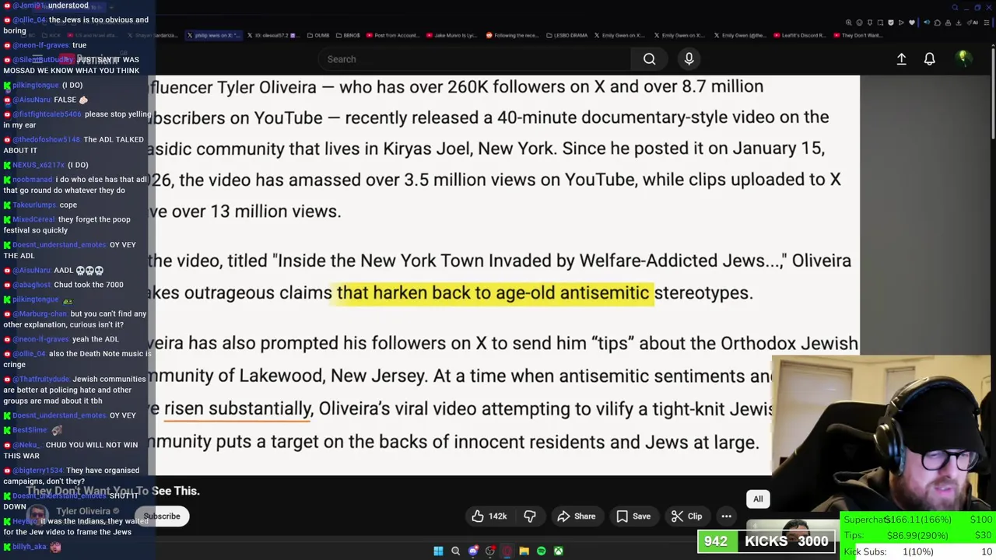The height and width of the screenshot is (560, 996).
Task: Subscribe to Tyler Oliveira's channel
Action: coord(162,516)
